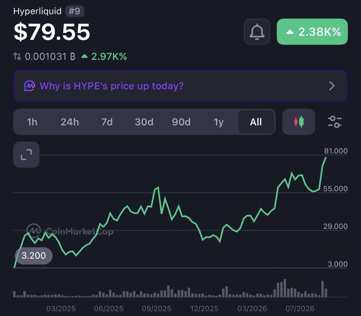Tap the 0.001031 BTC price value
Image resolution: width=361 pixels, height=316 pixels.
50,56
